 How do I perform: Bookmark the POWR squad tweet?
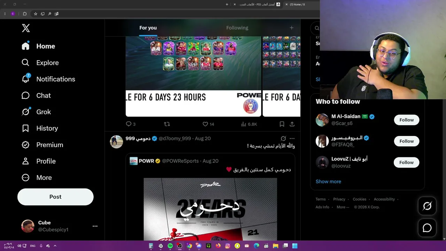[282, 124]
